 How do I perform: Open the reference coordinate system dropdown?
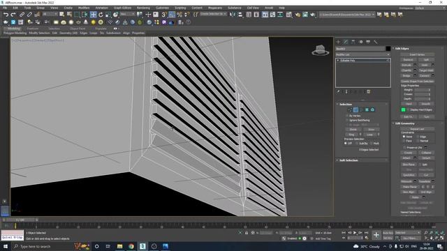click(x=127, y=14)
